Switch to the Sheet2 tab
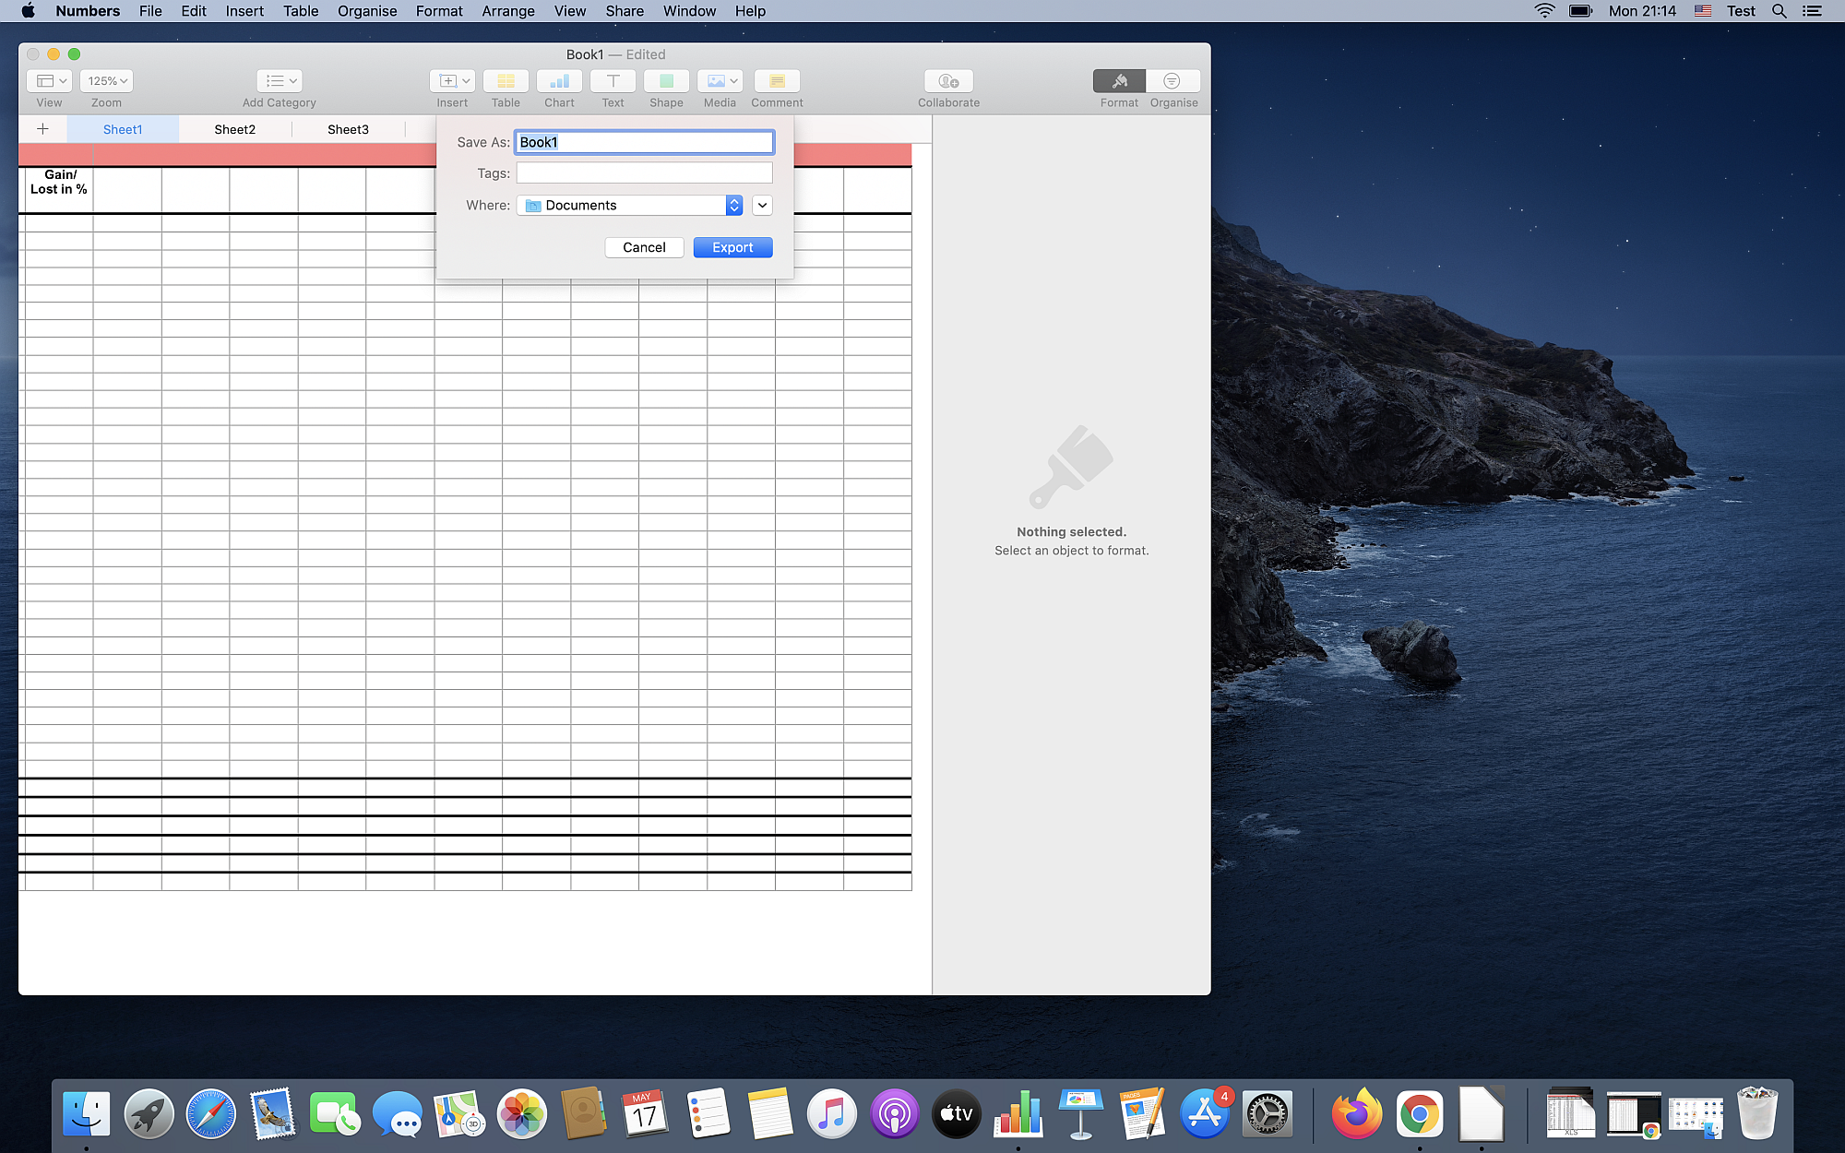Screen dimensions: 1845x1153 tap(234, 129)
